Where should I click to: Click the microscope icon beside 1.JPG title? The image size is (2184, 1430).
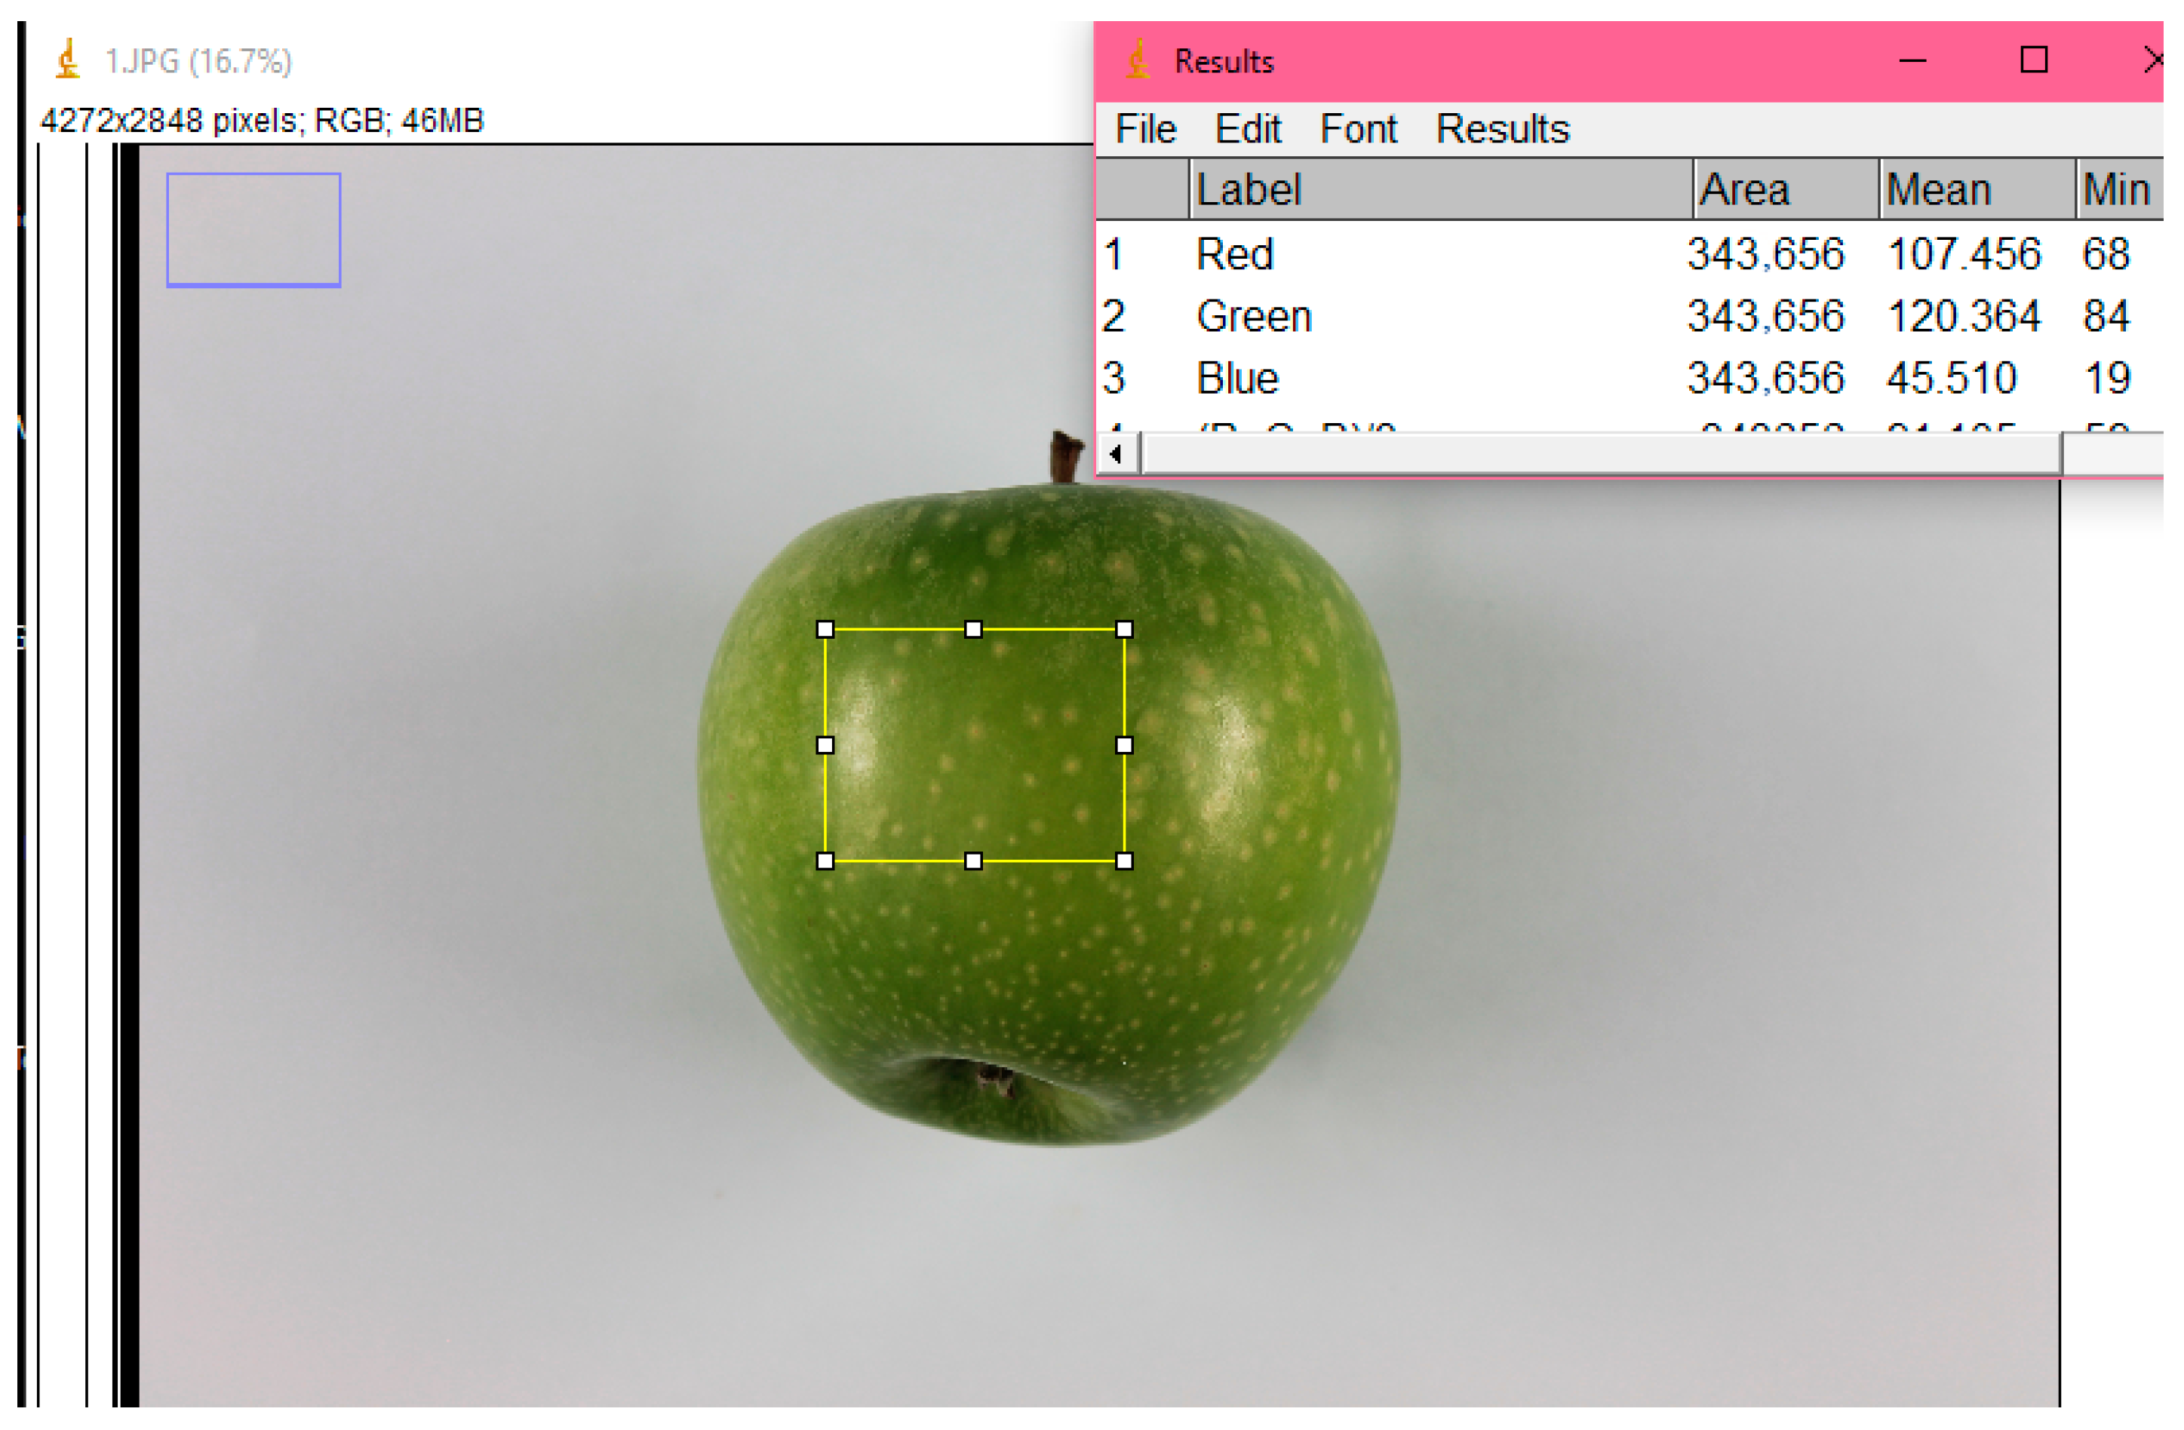point(68,60)
